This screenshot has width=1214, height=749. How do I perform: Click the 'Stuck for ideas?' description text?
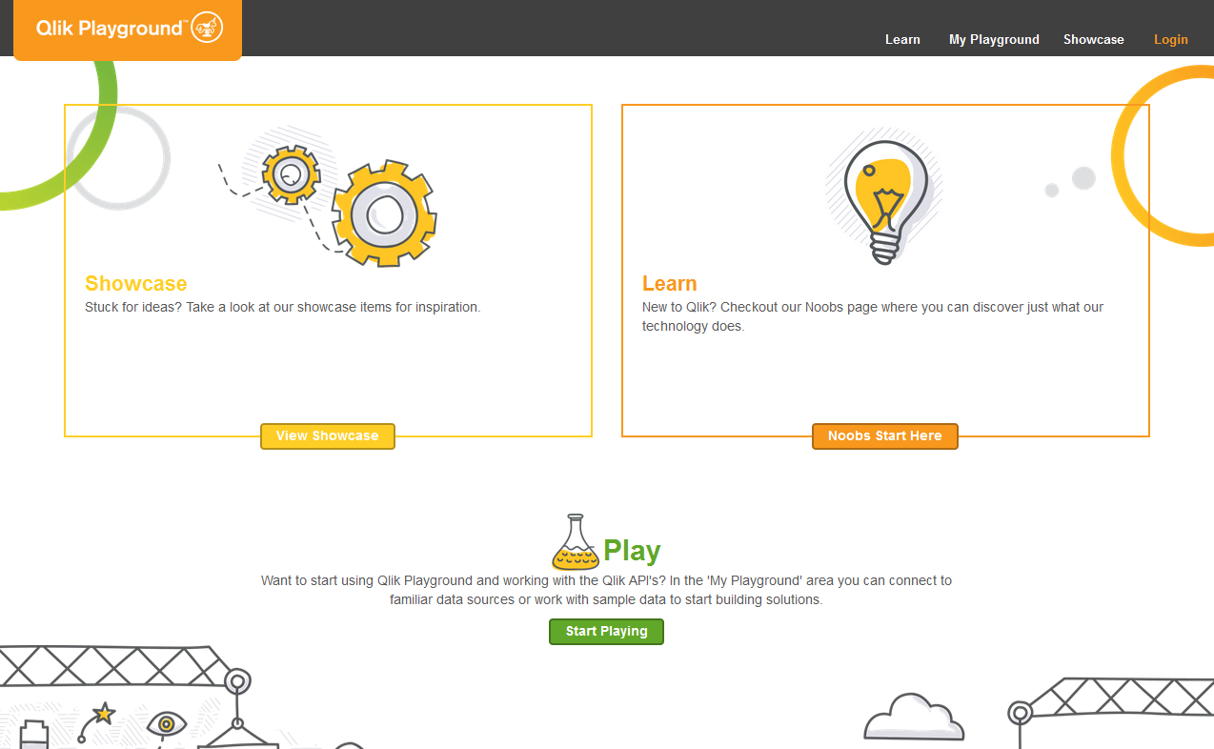coord(283,307)
